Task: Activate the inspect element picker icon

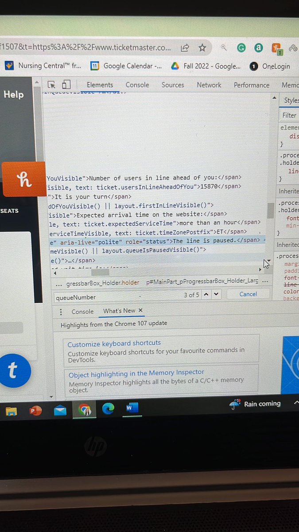Action: point(51,85)
